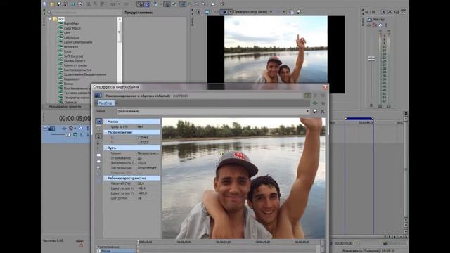Toggle the mute icon under Мастер
The image size is (450, 253).
(x=380, y=25)
